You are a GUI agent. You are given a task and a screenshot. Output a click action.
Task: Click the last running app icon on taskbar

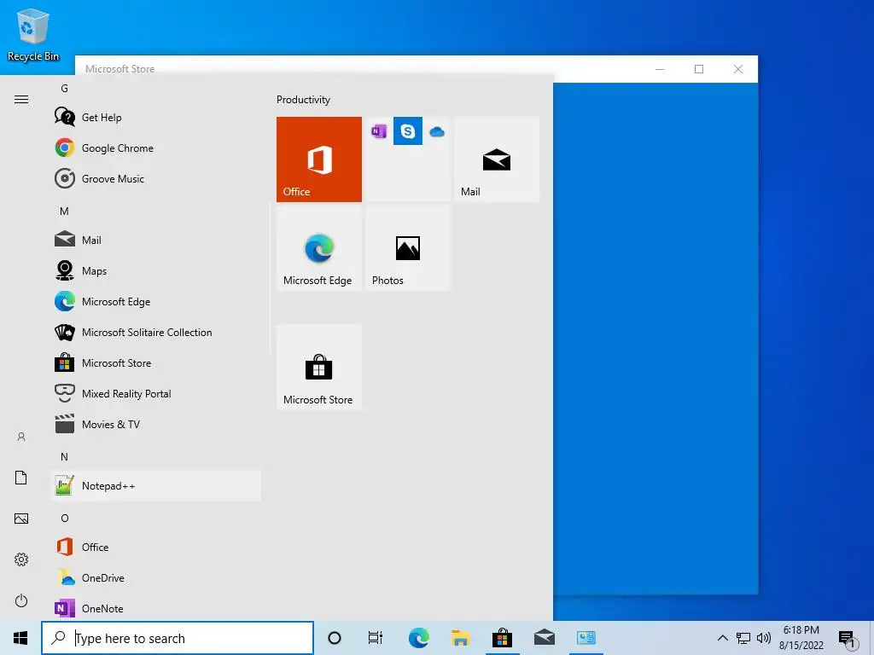coord(586,638)
